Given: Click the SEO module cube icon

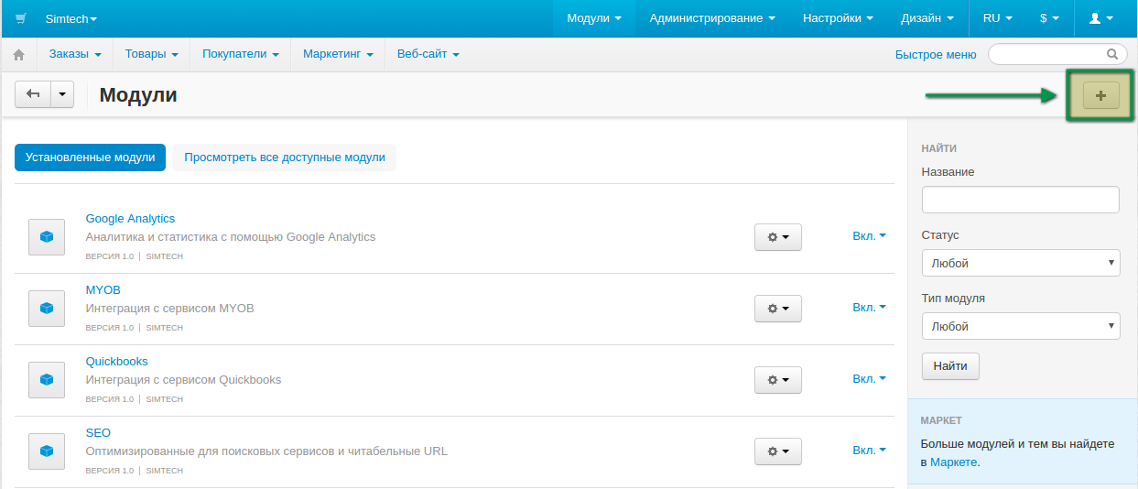Looking at the screenshot, I should pyautogui.click(x=47, y=451).
